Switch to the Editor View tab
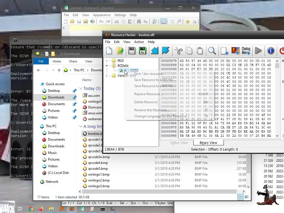 tap(179, 143)
